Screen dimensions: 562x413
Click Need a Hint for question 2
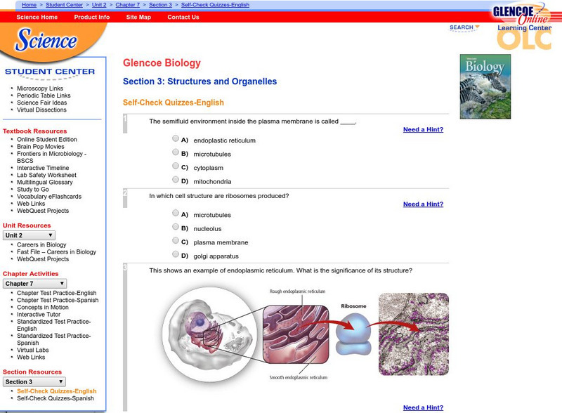pyautogui.click(x=423, y=204)
